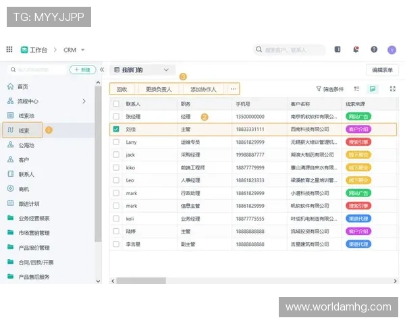This screenshot has height=324, width=405.
Task: Click the 回收 button
Action: point(122,89)
